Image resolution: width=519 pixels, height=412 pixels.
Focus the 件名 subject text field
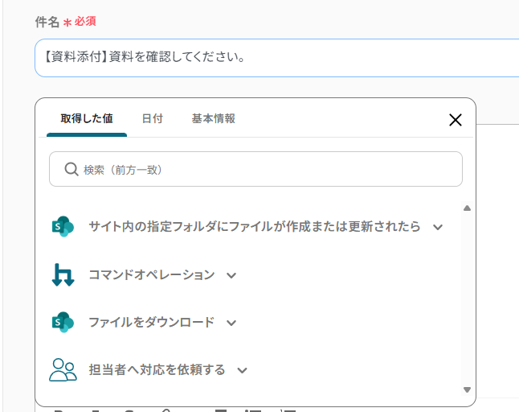(273, 58)
